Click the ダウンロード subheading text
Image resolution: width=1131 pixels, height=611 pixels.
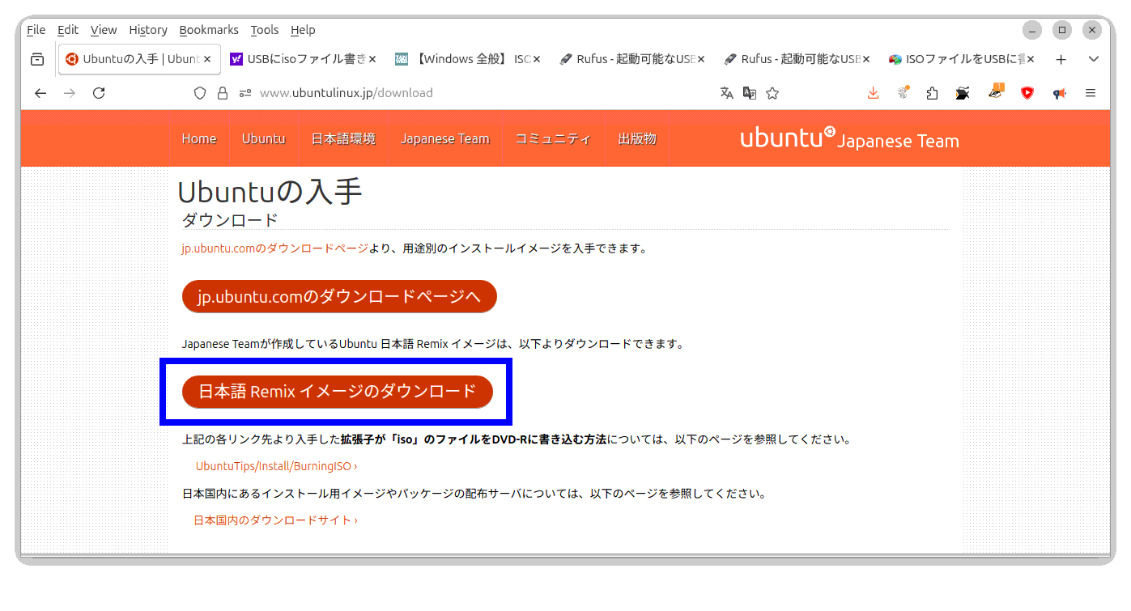(x=230, y=220)
